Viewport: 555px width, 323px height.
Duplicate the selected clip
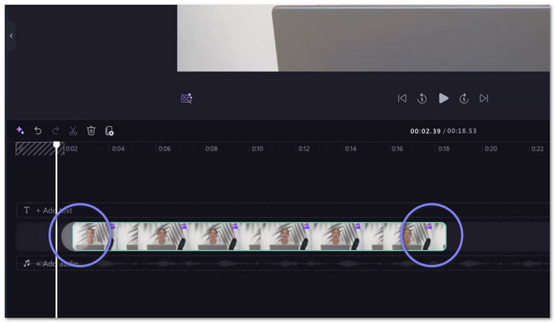(x=109, y=131)
